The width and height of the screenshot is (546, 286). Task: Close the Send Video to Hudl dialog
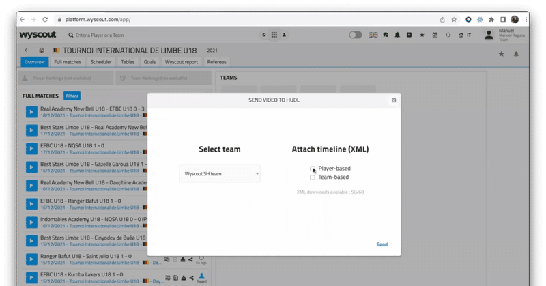click(x=394, y=100)
